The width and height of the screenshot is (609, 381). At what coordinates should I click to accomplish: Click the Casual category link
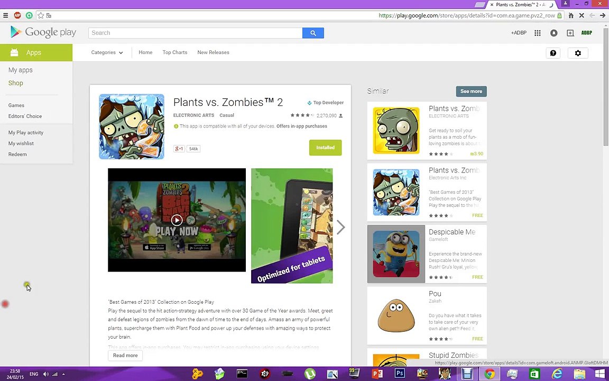point(227,115)
